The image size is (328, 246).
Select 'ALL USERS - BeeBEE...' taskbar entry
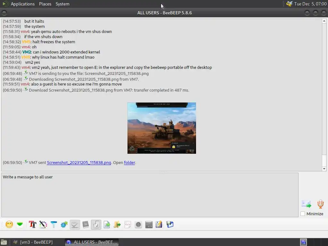pyautogui.click(x=92, y=242)
